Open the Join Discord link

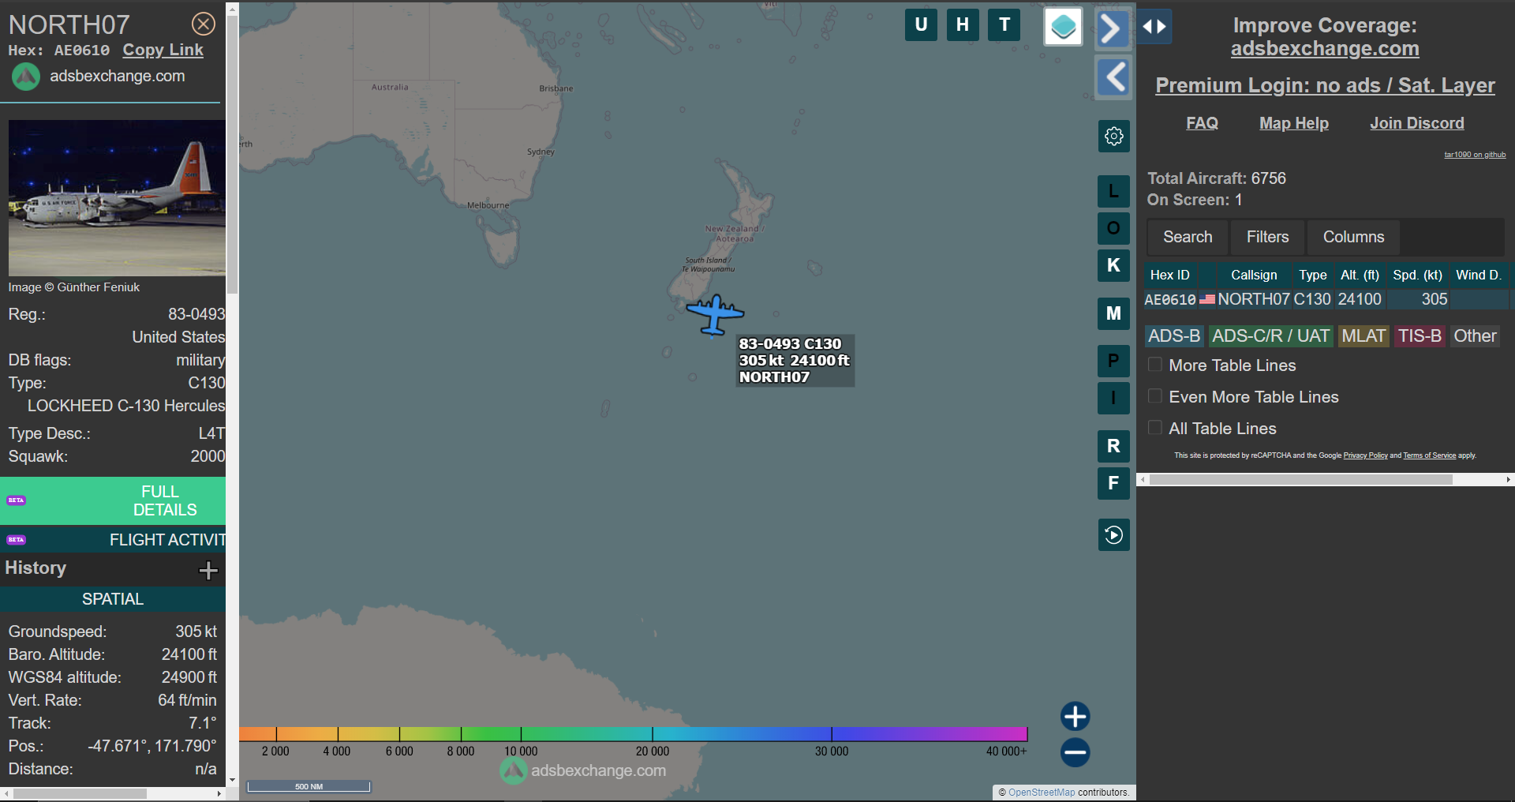click(x=1417, y=123)
